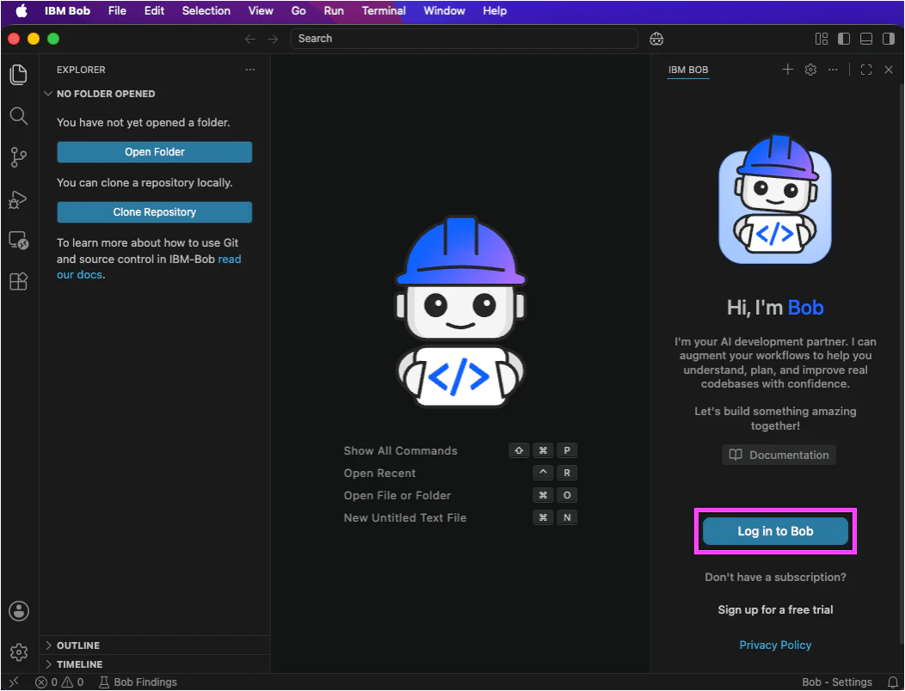Open the IBM Bob application menu
The height and width of the screenshot is (691, 905).
point(67,10)
